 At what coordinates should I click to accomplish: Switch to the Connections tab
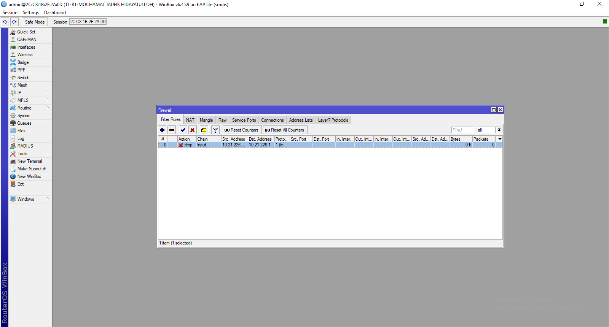273,120
